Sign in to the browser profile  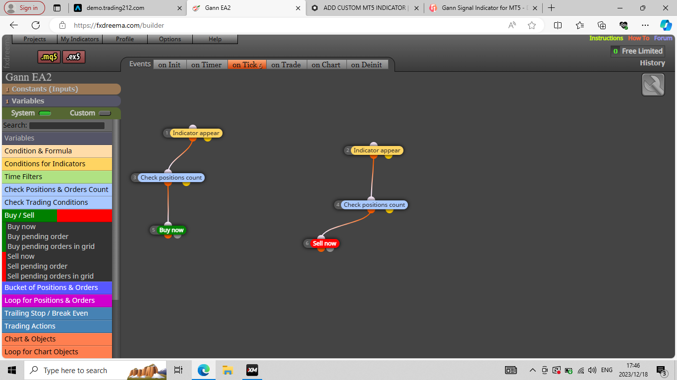[24, 8]
